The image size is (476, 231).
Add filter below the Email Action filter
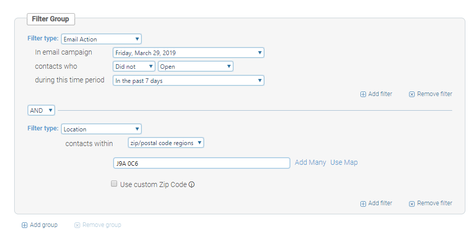[376, 94]
